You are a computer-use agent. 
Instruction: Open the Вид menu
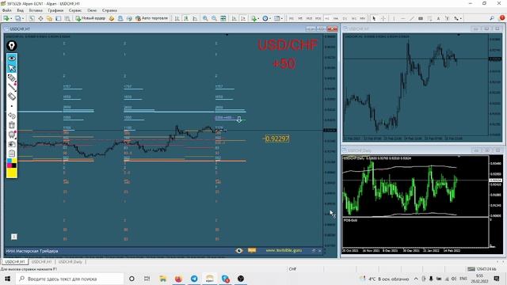pyautogui.click(x=20, y=10)
